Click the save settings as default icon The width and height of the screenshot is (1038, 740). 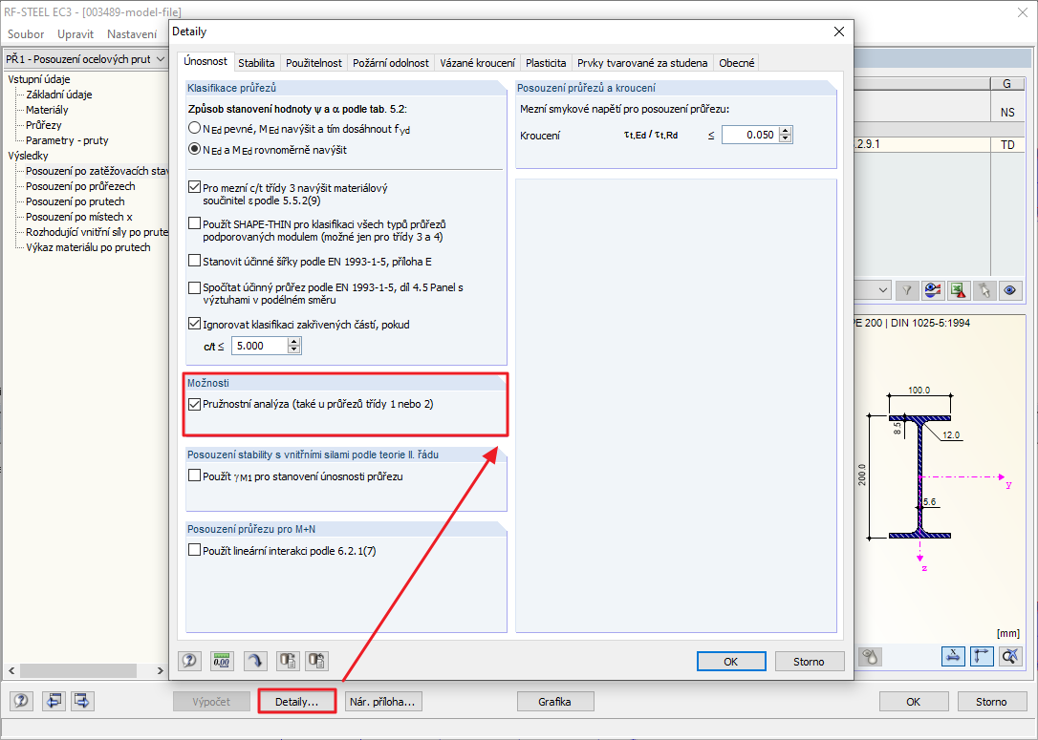[288, 660]
